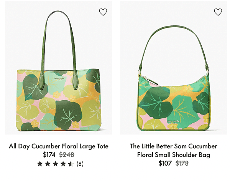Viewport: 230px width, 181px height.
Task: Click the $174 sale price
Action: [49, 155]
